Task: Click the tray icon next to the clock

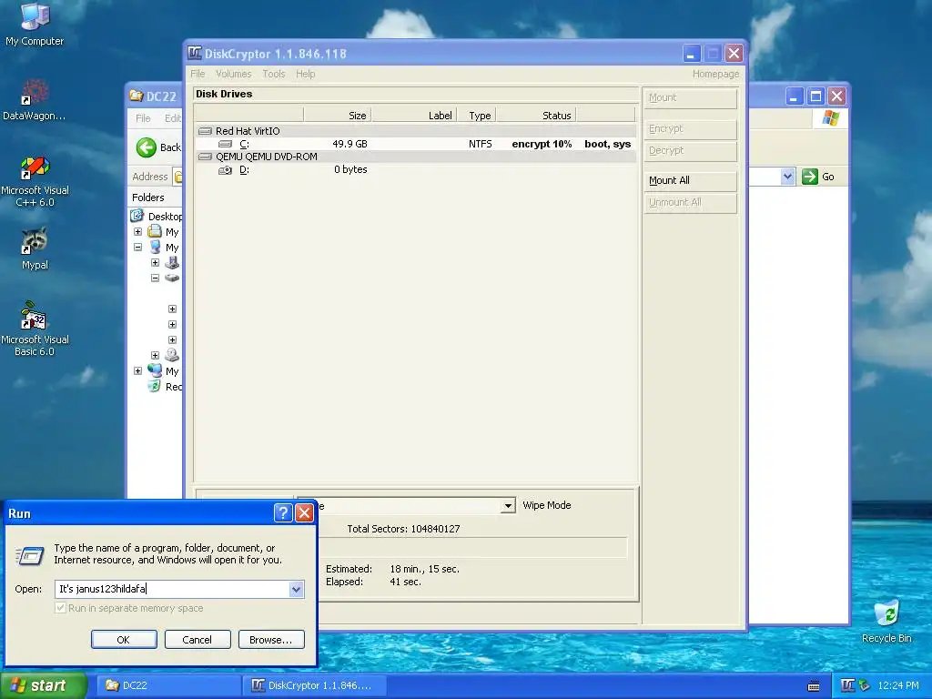Action: tap(865, 685)
